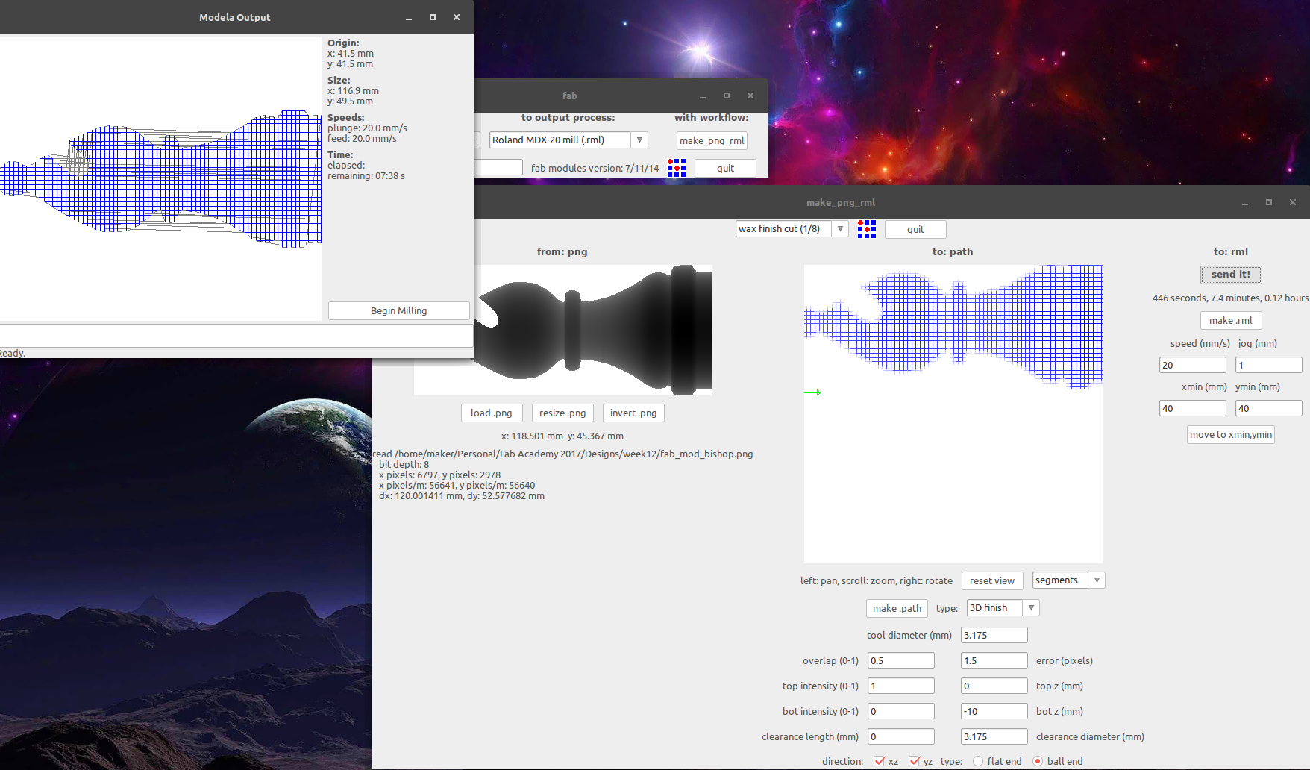The height and width of the screenshot is (770, 1310).
Task: Click the top intensity (0-1) field
Action: pyautogui.click(x=901, y=686)
